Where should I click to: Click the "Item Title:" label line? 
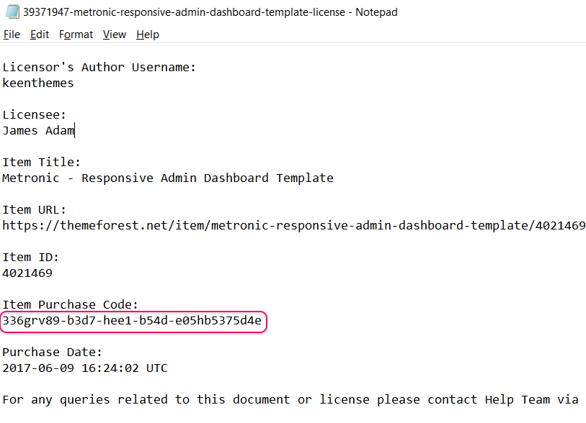(42, 163)
